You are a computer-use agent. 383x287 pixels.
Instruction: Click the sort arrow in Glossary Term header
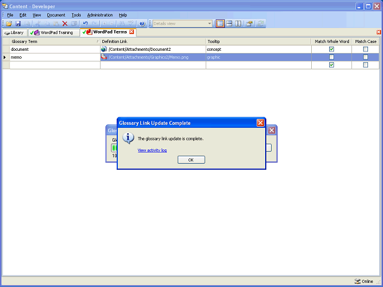point(98,41)
